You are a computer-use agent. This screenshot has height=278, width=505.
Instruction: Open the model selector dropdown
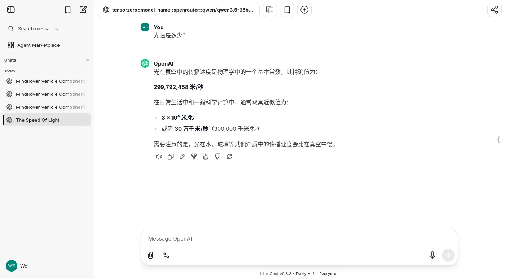(179, 10)
